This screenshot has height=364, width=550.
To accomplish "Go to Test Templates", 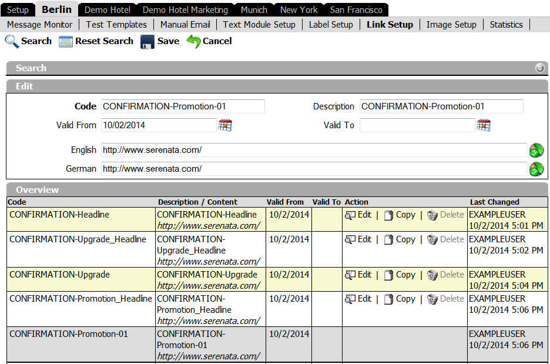I will (x=116, y=25).
